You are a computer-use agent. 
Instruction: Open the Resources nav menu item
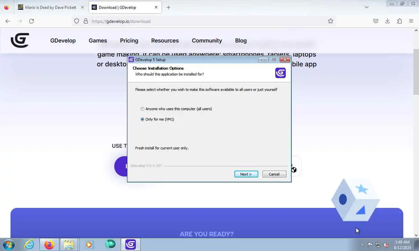tap(165, 41)
